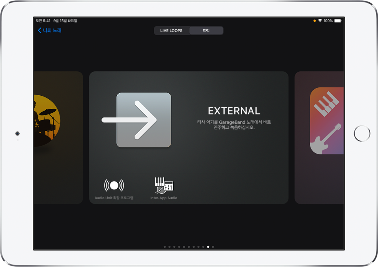Tap the 오전 9:41 clock text
Screen dimensions: 378x267
click(x=43, y=21)
